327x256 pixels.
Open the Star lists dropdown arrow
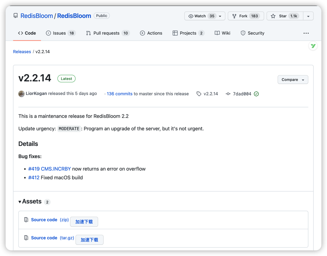308,16
